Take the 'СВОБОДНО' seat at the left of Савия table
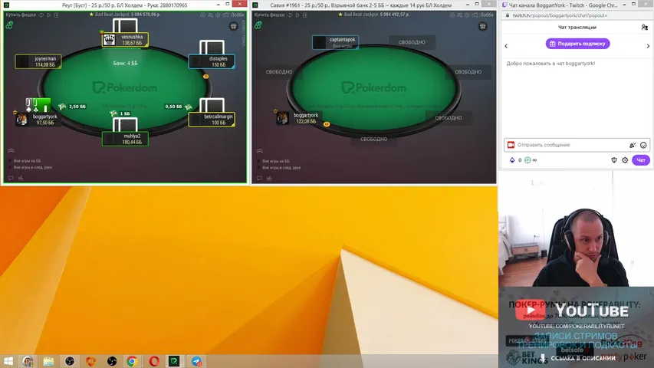654x368 pixels. (x=279, y=72)
